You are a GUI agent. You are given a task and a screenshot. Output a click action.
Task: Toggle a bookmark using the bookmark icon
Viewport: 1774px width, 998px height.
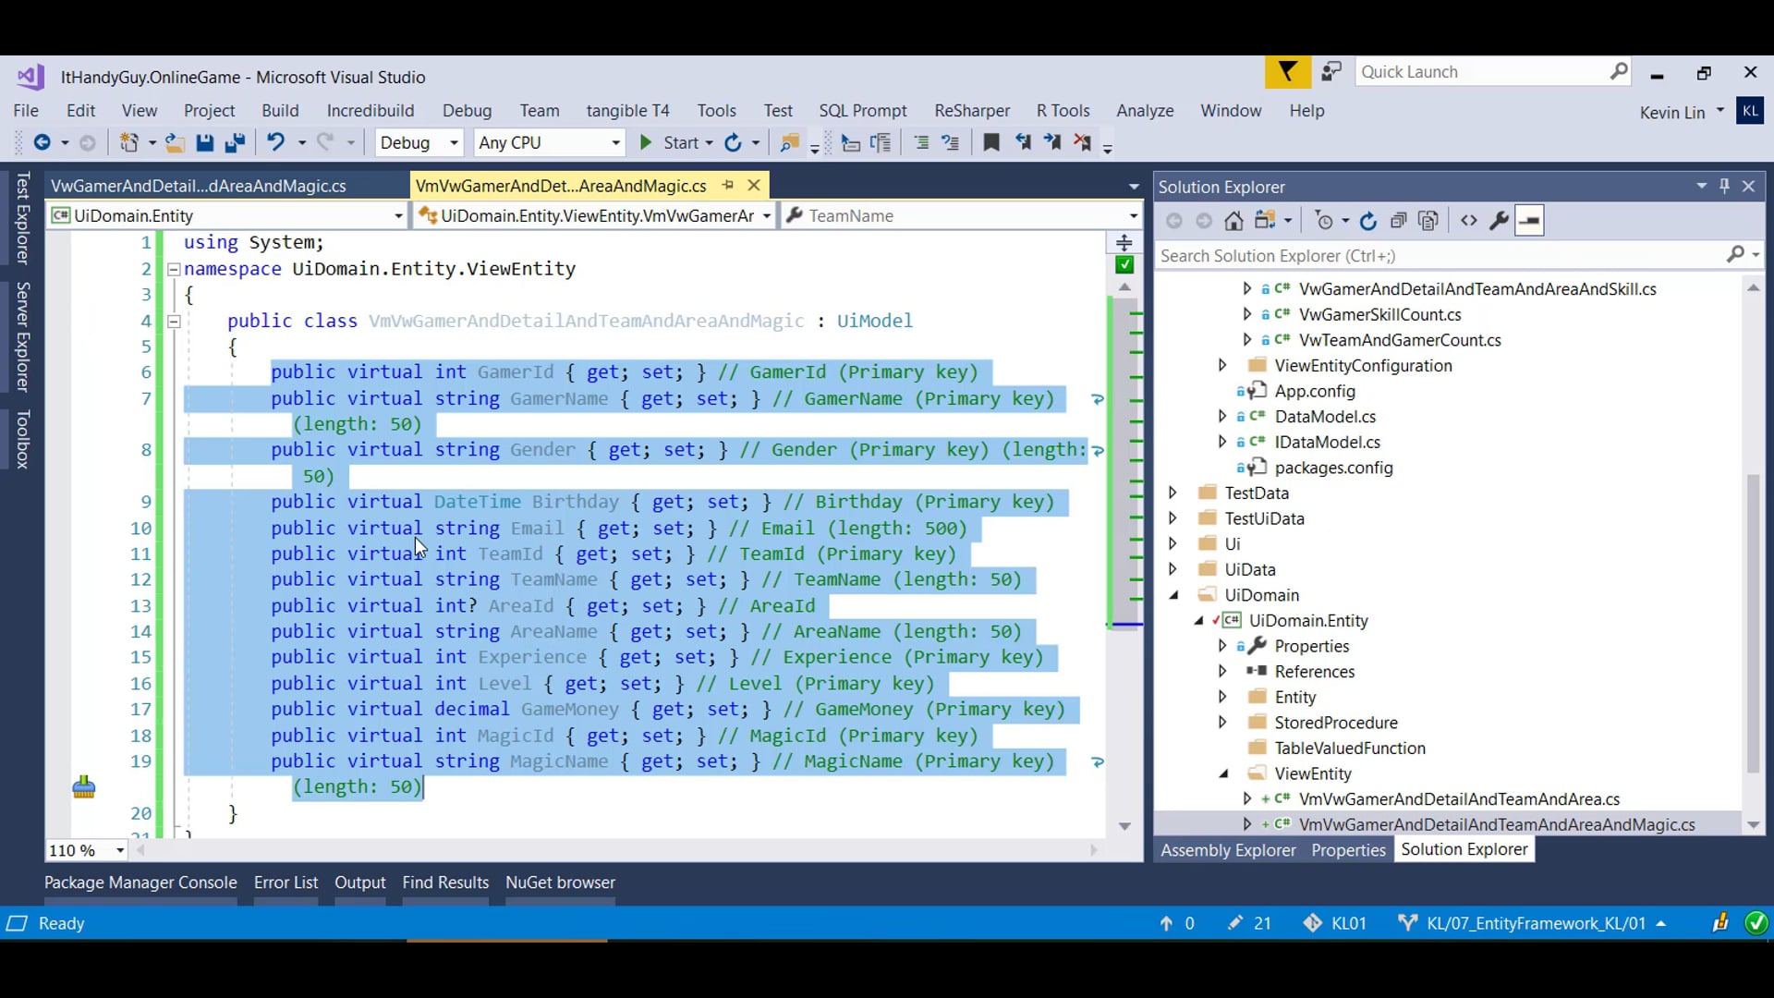[x=990, y=142]
